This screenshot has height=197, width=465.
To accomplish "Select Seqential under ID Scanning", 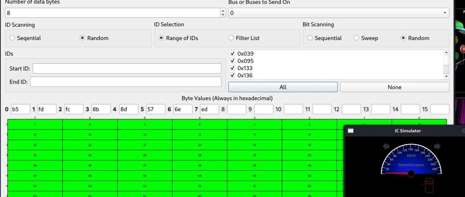I will click(25, 38).
